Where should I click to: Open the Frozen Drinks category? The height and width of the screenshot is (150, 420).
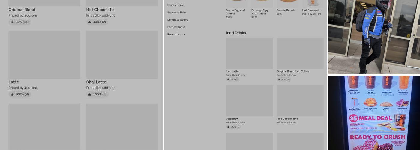point(176,5)
